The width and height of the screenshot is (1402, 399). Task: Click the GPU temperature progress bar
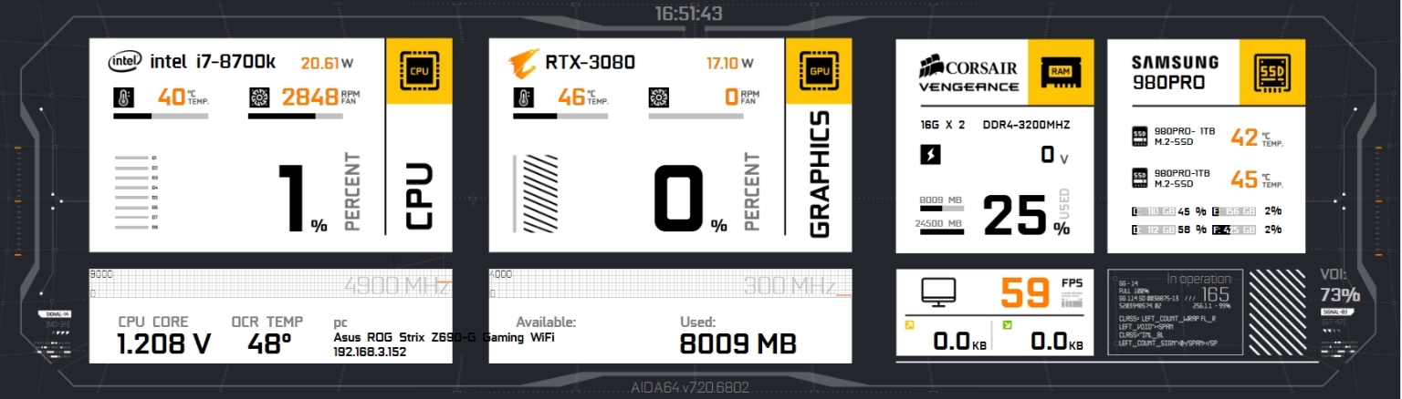[559, 117]
